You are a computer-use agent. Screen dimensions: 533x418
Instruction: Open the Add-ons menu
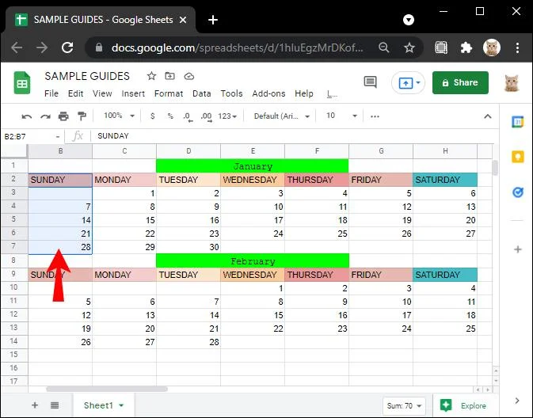point(268,93)
